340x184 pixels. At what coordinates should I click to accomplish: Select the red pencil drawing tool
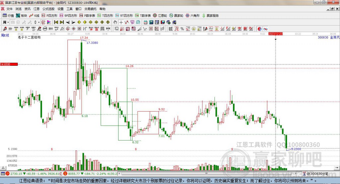coord(5,29)
